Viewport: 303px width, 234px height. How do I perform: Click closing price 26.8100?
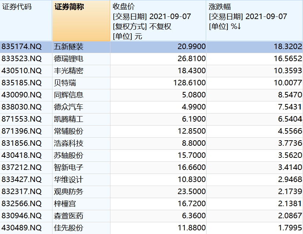pyautogui.click(x=191, y=59)
